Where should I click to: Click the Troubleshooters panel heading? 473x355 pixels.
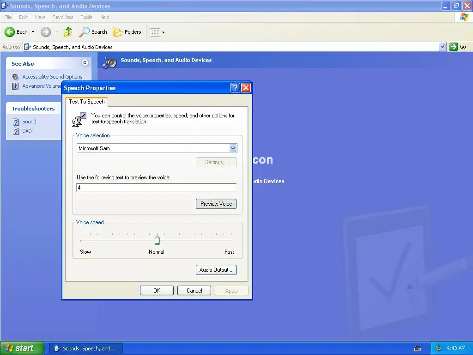pyautogui.click(x=33, y=109)
